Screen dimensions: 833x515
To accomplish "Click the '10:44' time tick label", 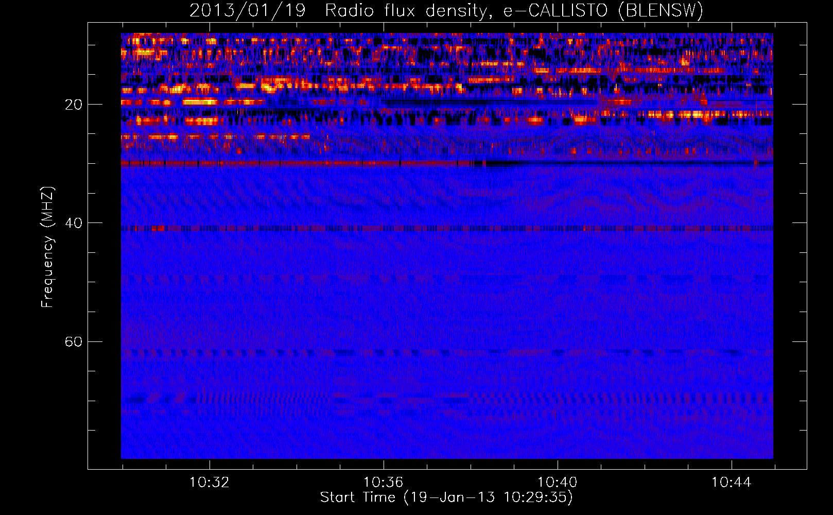I will [731, 483].
